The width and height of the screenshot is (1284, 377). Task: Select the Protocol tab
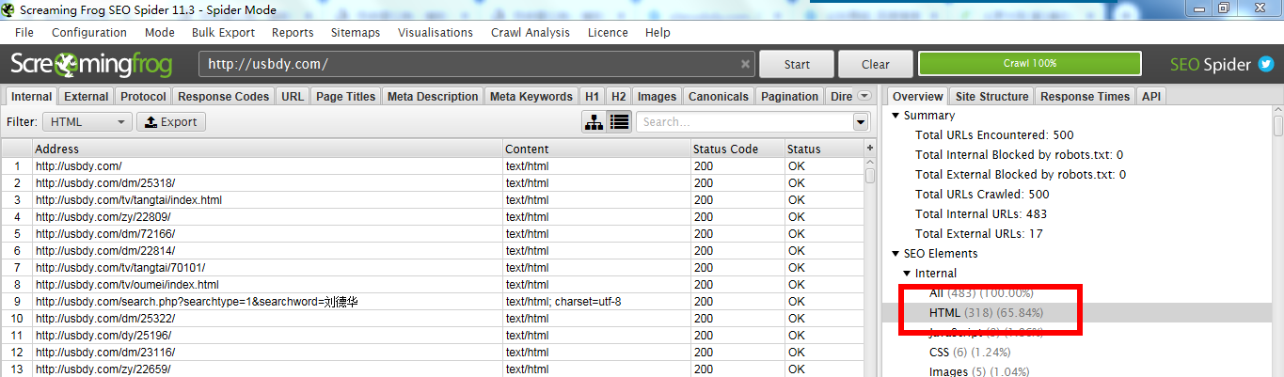pos(144,96)
